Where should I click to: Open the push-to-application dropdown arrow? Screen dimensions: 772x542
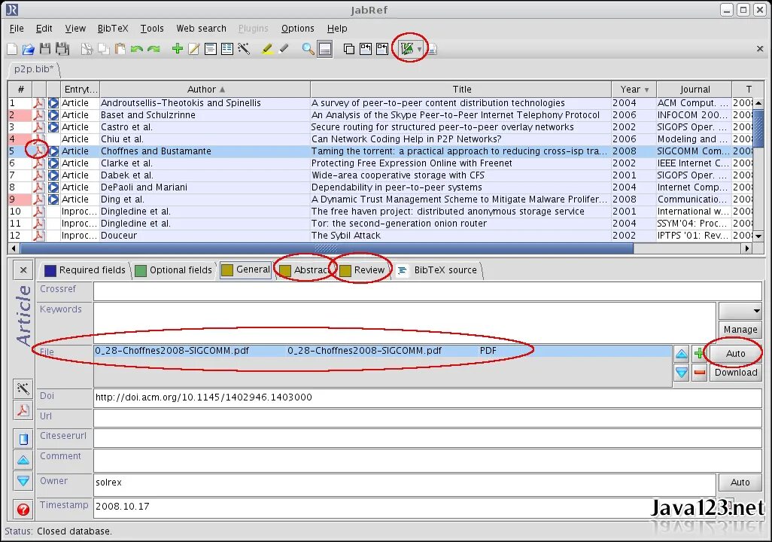point(419,49)
